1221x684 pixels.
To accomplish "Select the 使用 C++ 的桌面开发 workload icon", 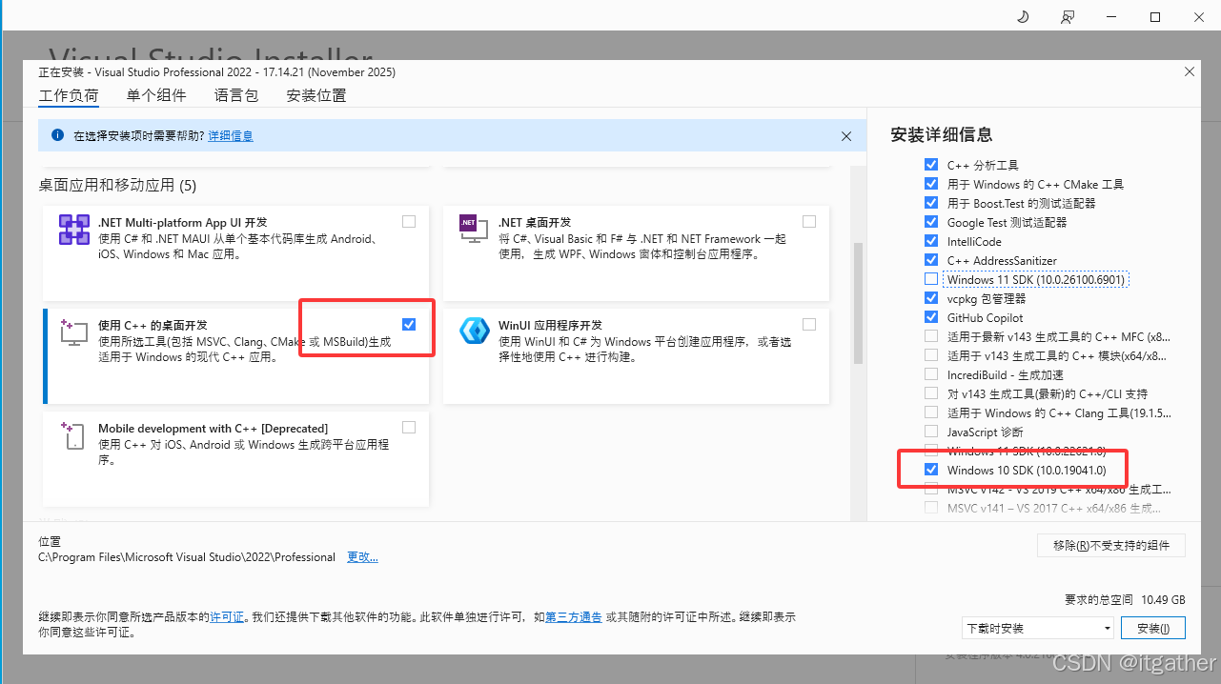I will [x=73, y=332].
